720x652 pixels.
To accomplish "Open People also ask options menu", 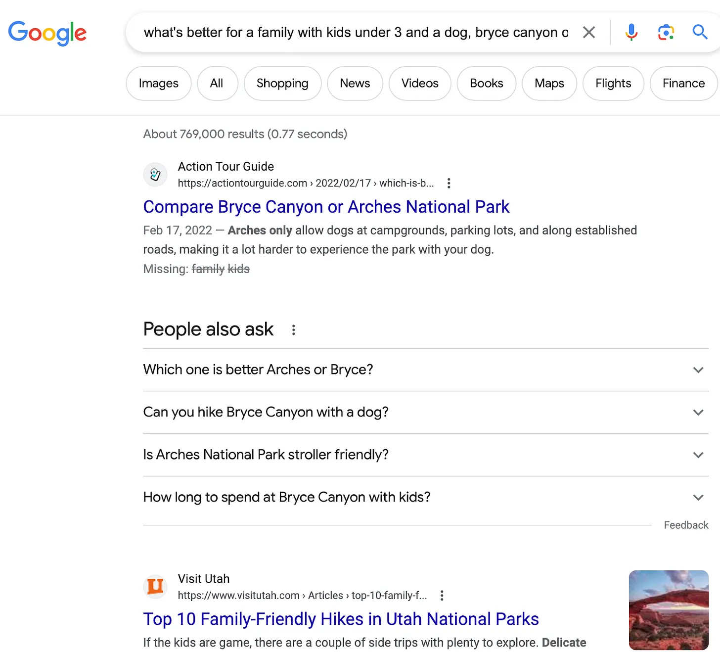I will coord(293,330).
